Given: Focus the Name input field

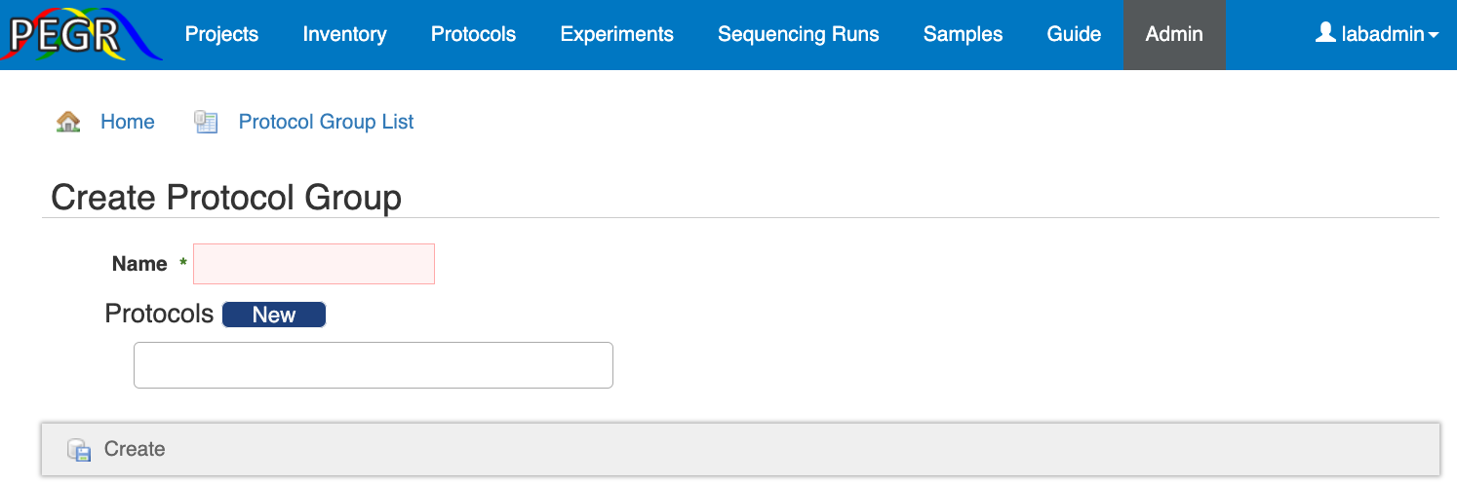Looking at the screenshot, I should click(314, 264).
